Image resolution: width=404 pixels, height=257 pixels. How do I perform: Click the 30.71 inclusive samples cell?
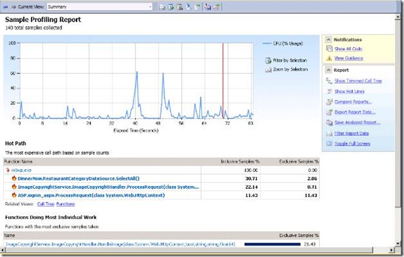tap(230, 178)
